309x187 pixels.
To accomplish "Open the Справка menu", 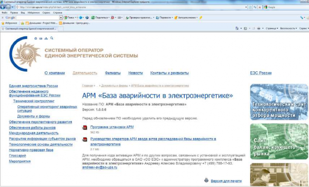I will tap(57, 13).
